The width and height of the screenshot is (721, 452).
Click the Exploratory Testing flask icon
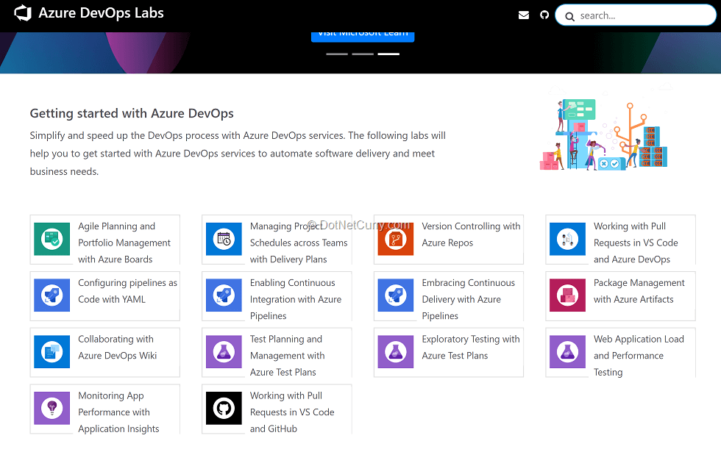click(396, 351)
